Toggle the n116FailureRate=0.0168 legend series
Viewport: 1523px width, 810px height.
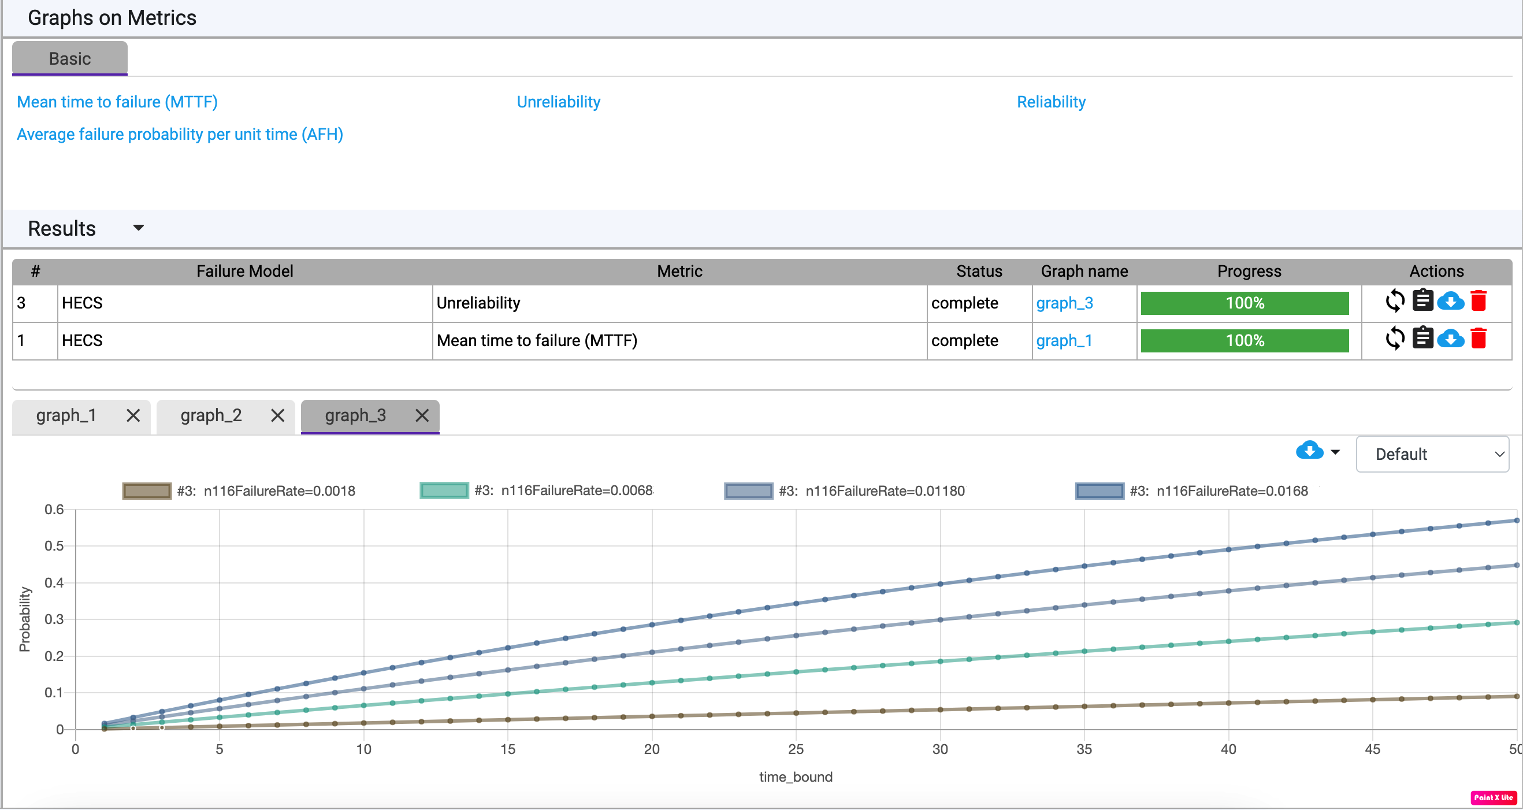(x=1191, y=491)
